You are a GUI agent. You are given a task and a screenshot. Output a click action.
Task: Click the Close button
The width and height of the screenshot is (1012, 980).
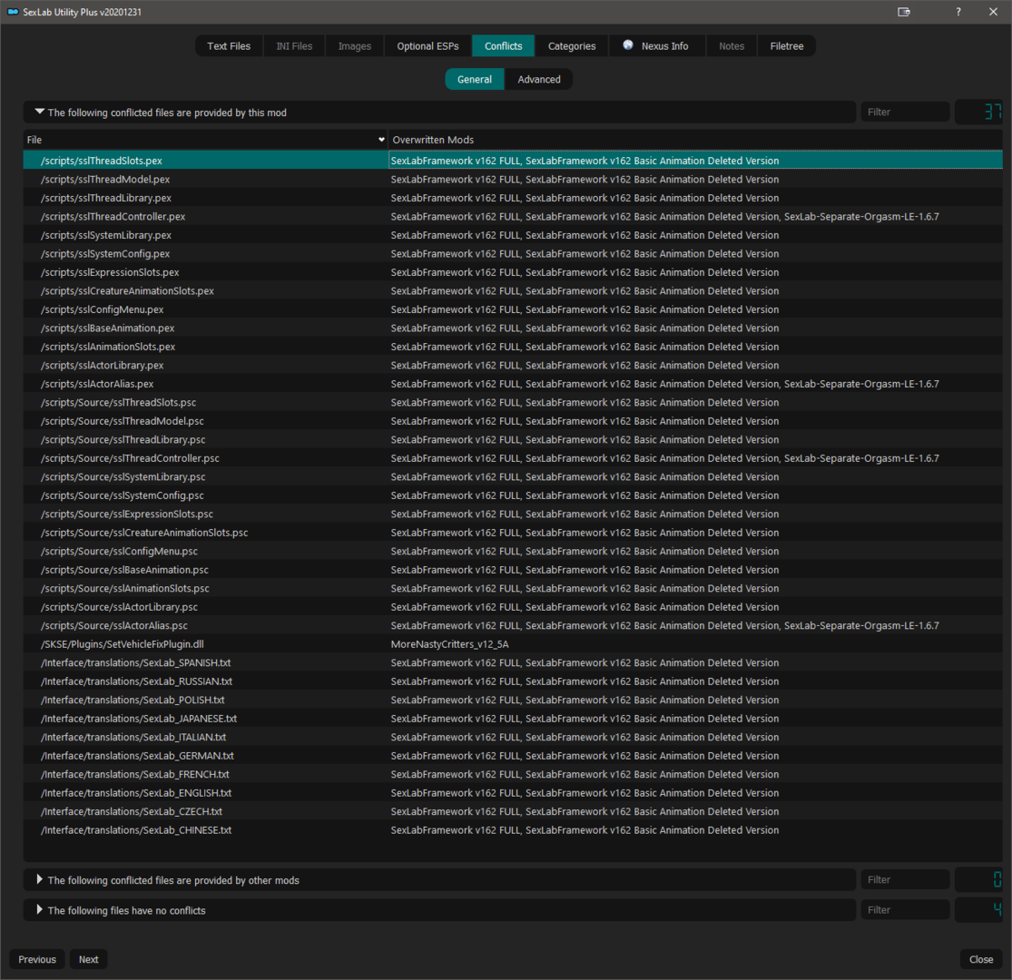pos(981,959)
